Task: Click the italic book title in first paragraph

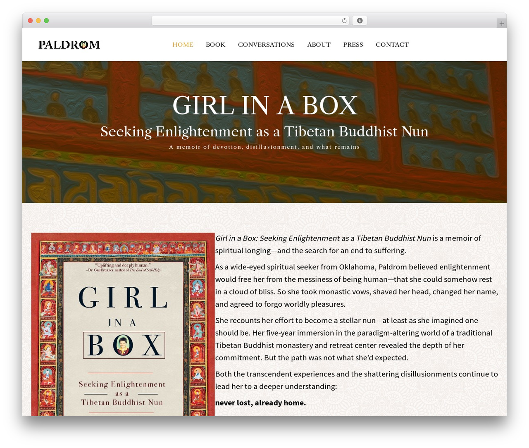Action: [x=323, y=238]
